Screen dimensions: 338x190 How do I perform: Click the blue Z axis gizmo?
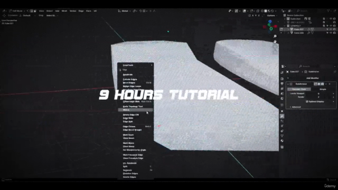[x=270, y=22]
